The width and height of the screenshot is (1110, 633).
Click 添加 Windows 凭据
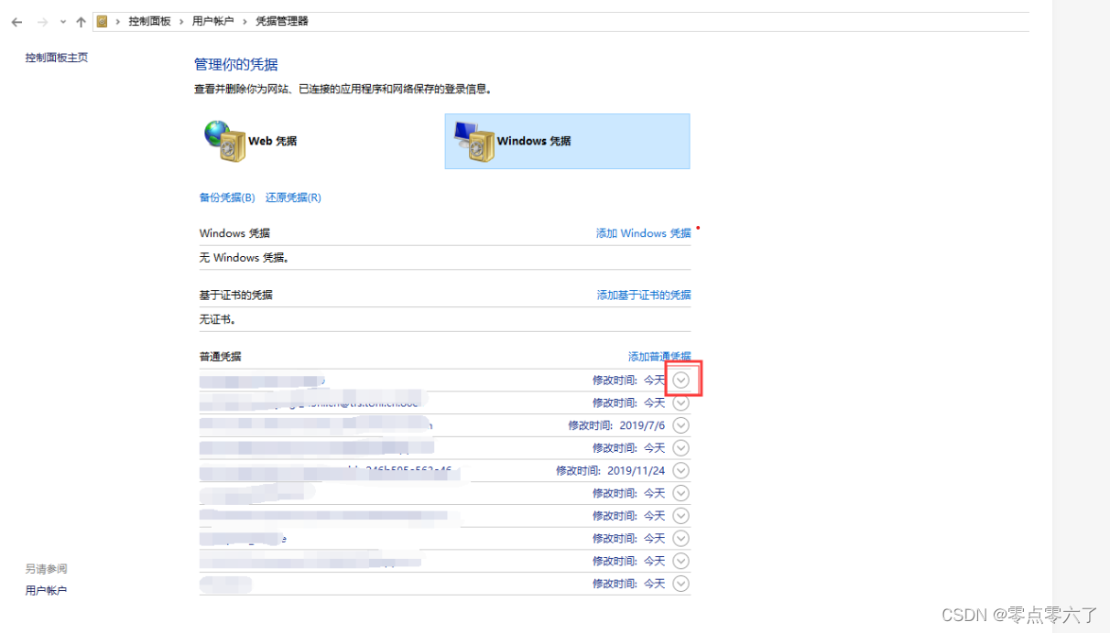coord(644,233)
